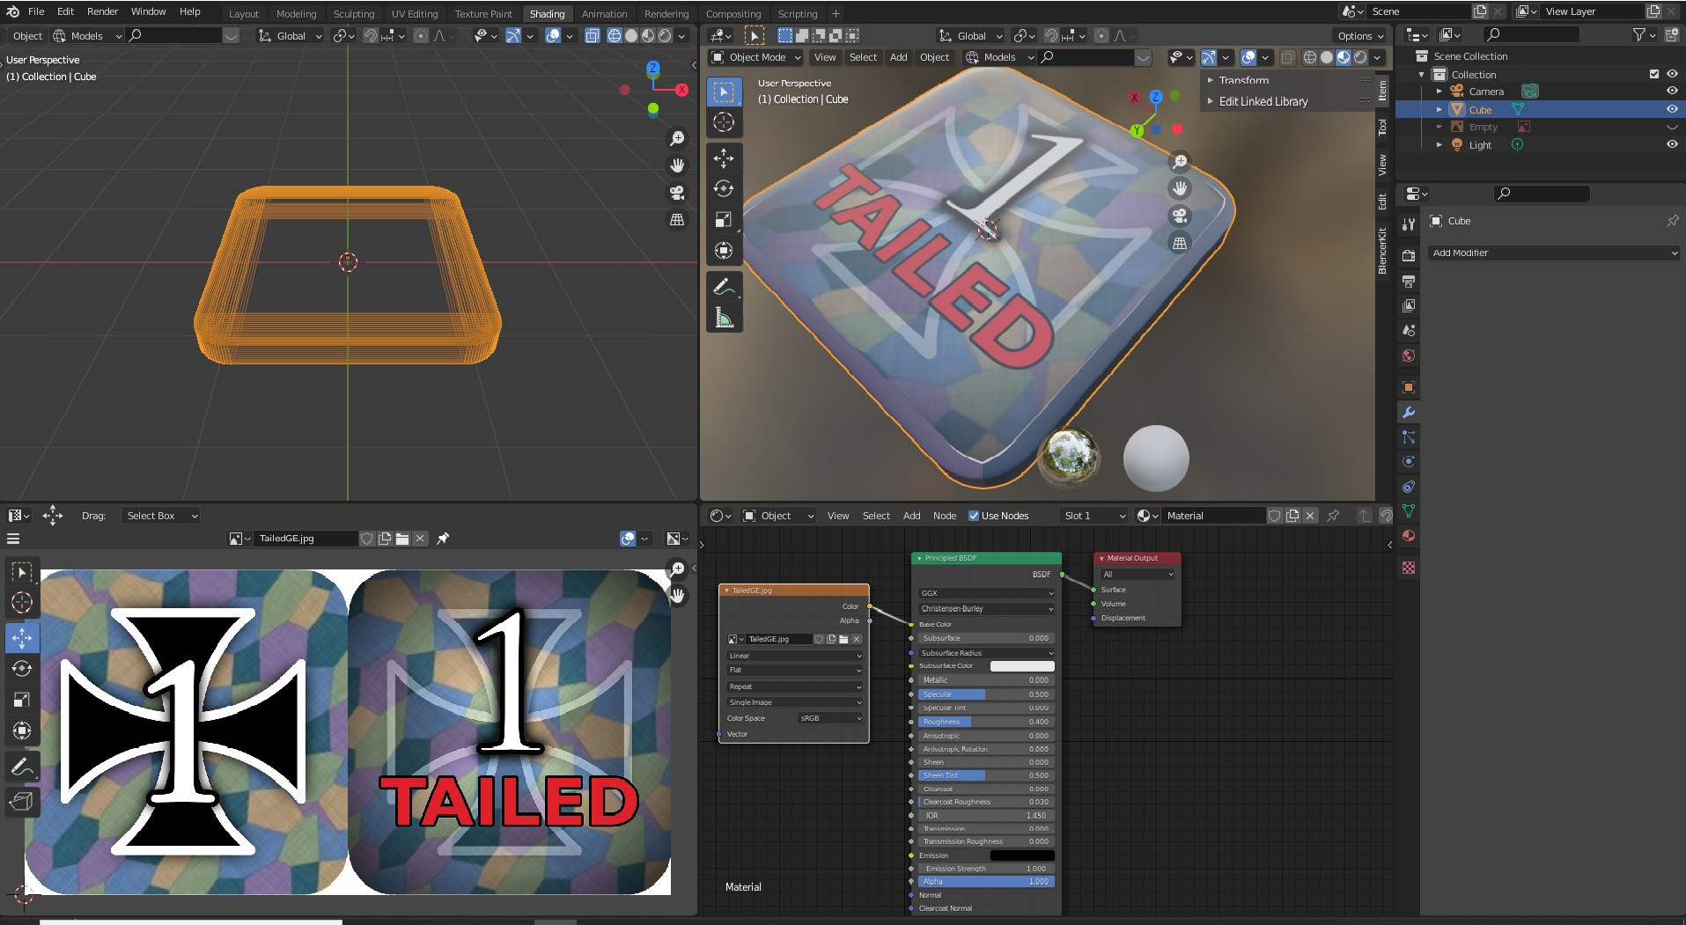Click the pan hand gizmo in right viewport
The image size is (1686, 925).
(1180, 188)
